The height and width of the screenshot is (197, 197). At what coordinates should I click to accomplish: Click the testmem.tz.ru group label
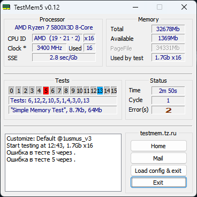[158, 133]
